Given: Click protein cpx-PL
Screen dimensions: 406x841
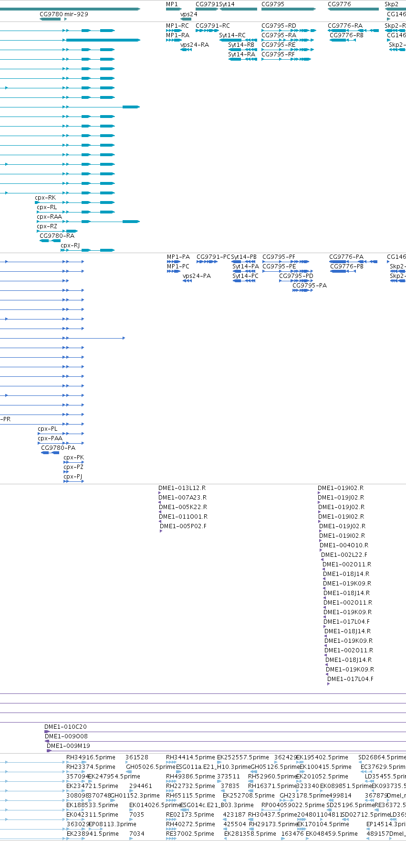Looking at the screenshot, I should coord(48,429).
